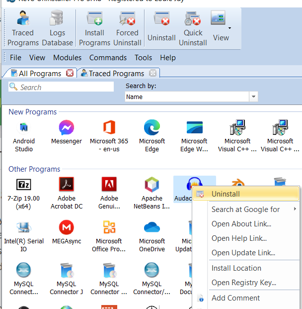
Task: Open the Logs Database tool
Action: 57,28
